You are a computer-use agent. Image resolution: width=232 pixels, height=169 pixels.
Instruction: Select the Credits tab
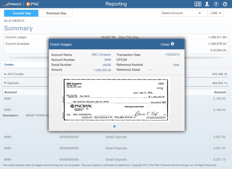point(9,65)
